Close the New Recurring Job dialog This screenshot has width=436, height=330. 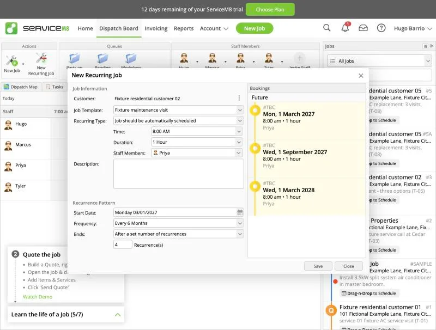tap(361, 76)
